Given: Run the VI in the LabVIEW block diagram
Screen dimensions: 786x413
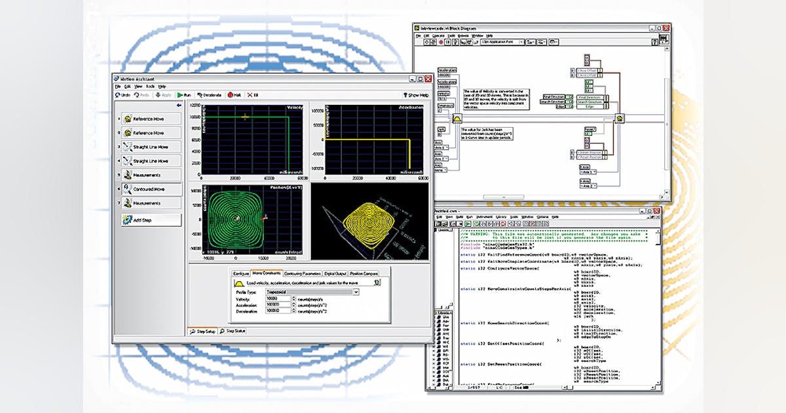Looking at the screenshot, I should coord(427,42).
